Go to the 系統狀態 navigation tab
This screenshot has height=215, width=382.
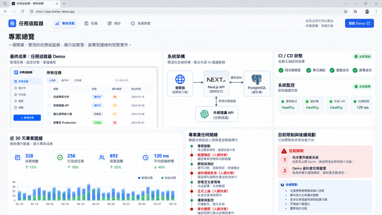coord(141,24)
